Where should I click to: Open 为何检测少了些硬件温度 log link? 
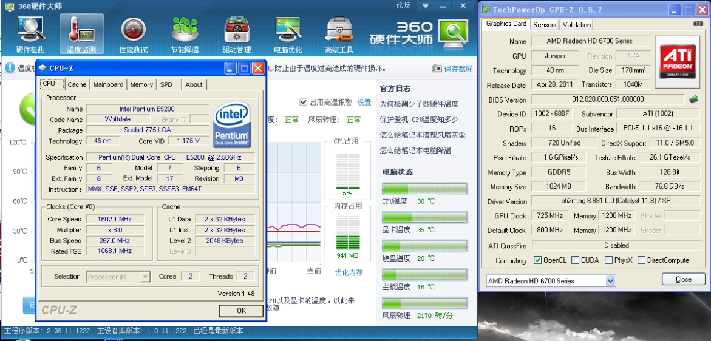(419, 104)
